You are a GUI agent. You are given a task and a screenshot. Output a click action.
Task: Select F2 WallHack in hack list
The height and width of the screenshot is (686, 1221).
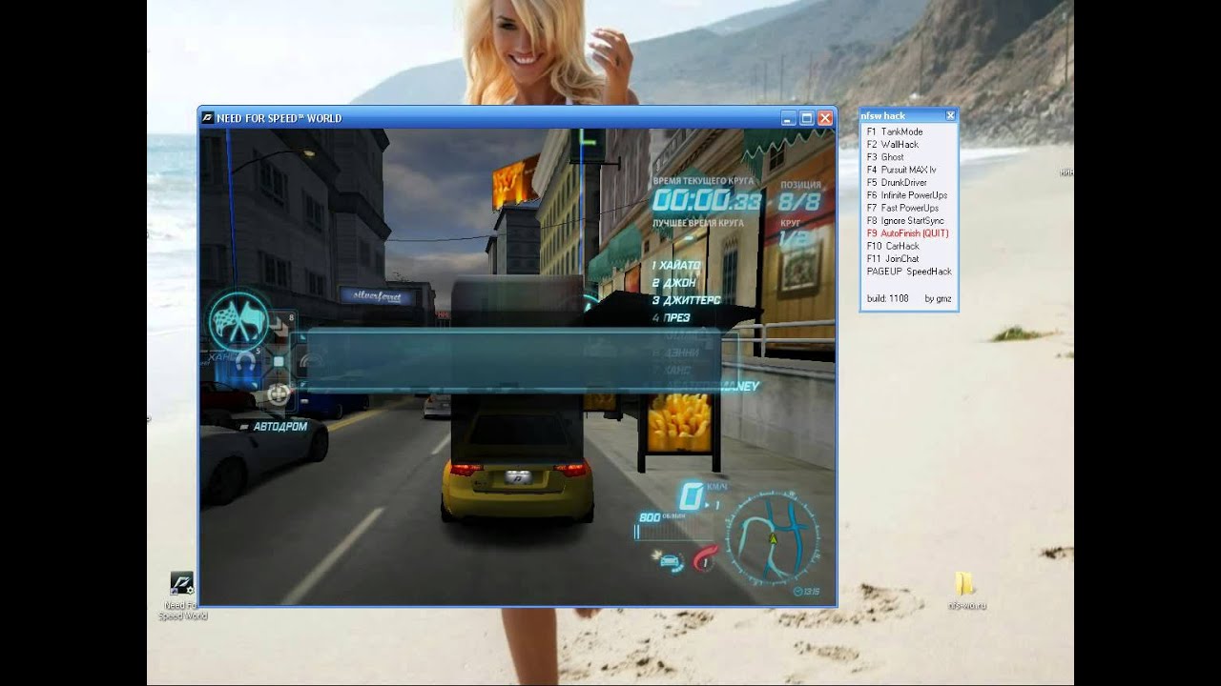[x=893, y=145]
